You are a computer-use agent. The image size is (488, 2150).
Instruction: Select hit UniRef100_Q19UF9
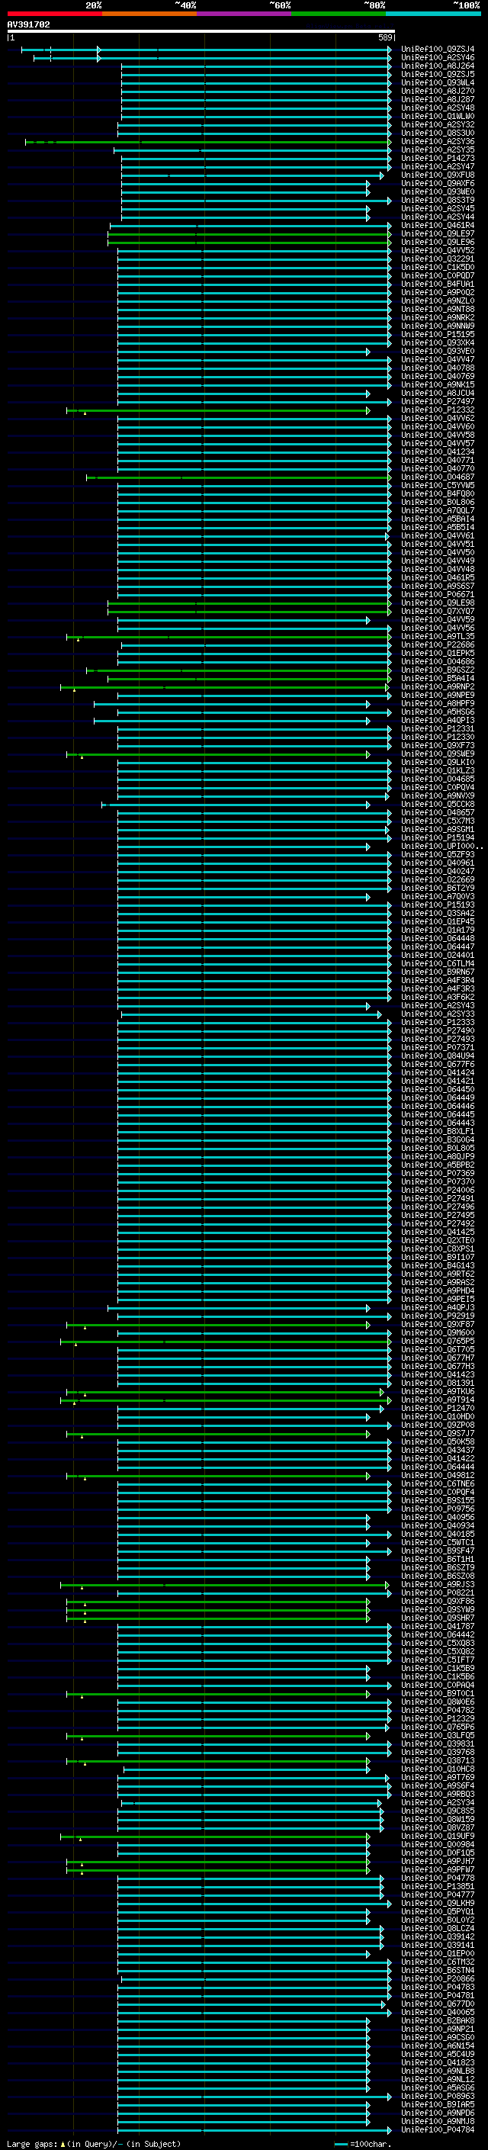pyautogui.click(x=438, y=1837)
